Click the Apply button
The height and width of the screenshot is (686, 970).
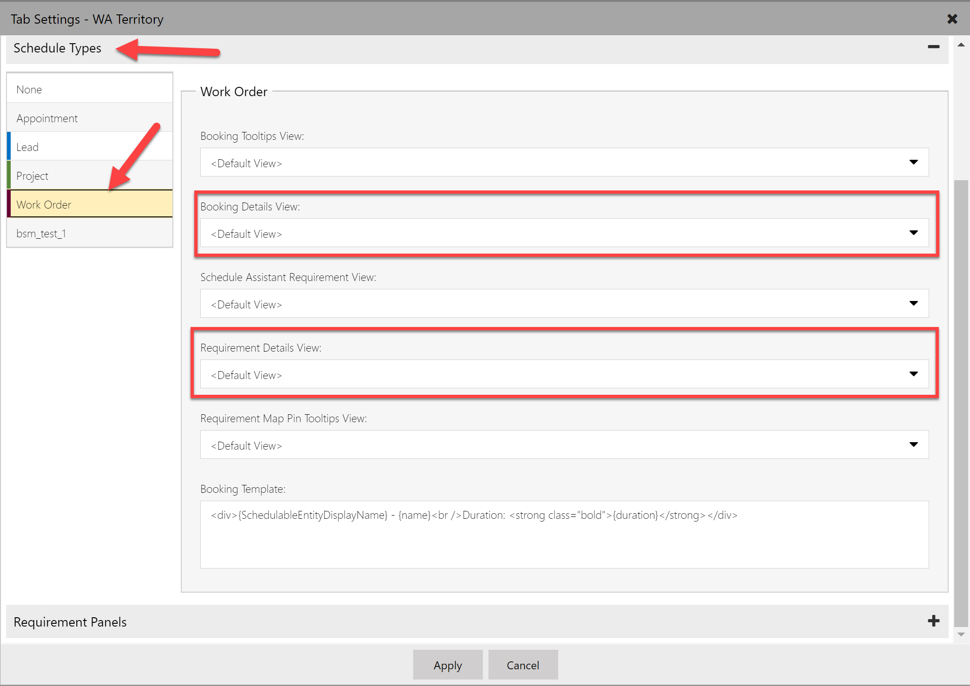(x=448, y=665)
